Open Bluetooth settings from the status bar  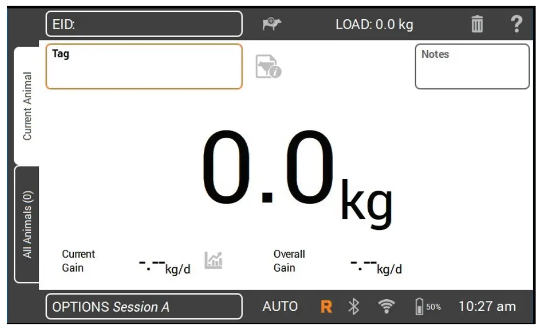click(354, 307)
